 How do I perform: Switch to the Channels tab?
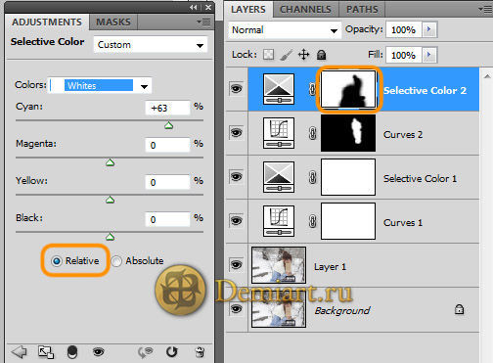[305, 9]
